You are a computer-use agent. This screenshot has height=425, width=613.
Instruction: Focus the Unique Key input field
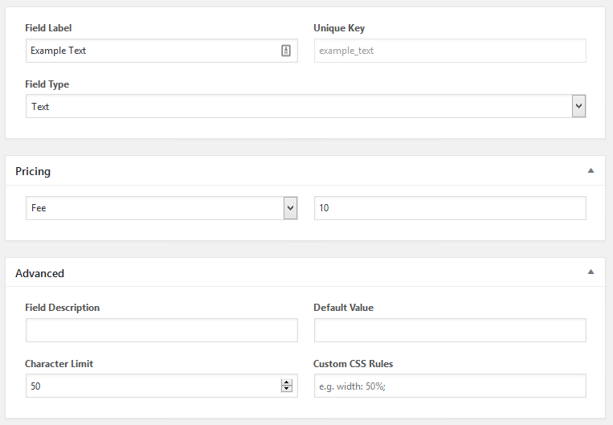[x=450, y=51]
